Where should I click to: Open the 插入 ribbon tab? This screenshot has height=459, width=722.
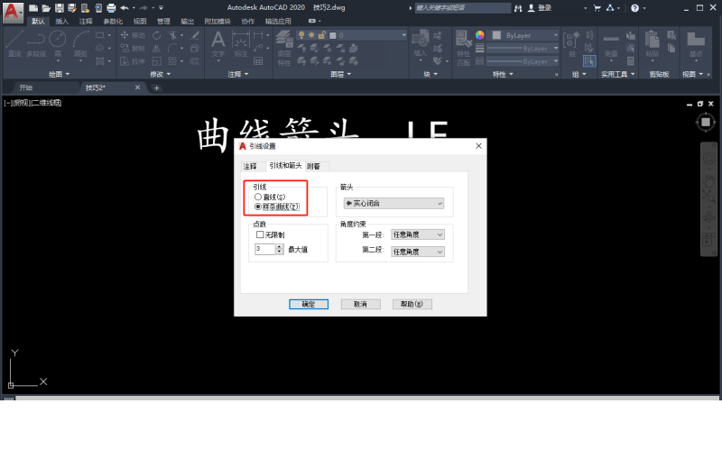pos(61,21)
